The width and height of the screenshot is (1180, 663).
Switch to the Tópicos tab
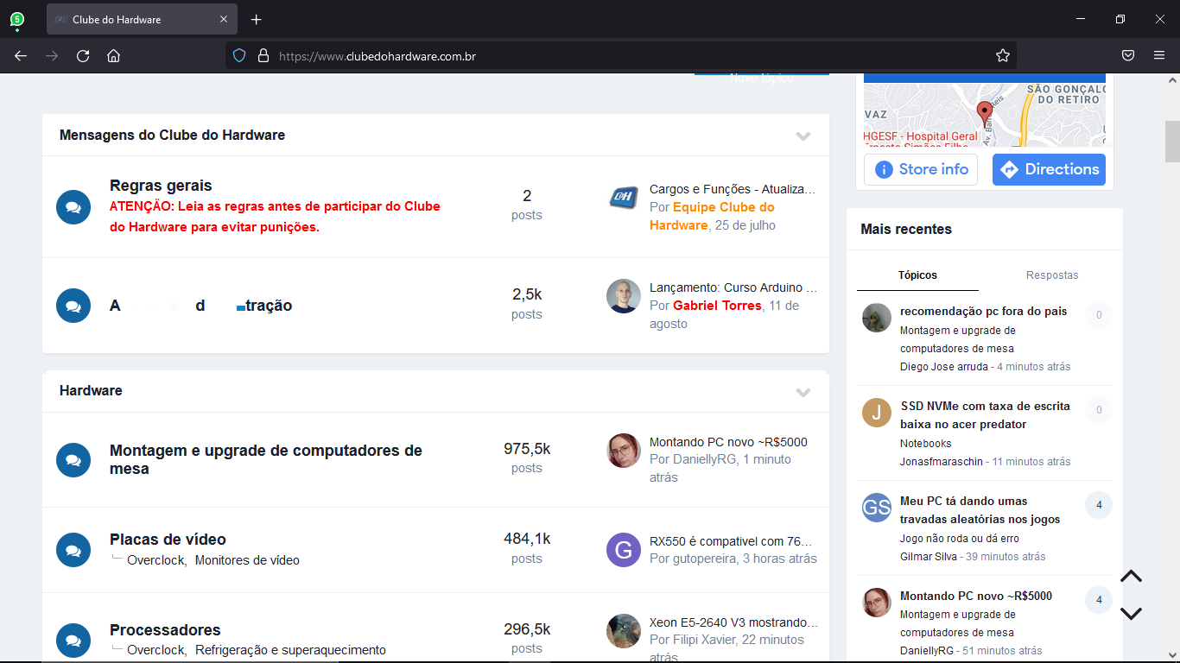coord(917,275)
